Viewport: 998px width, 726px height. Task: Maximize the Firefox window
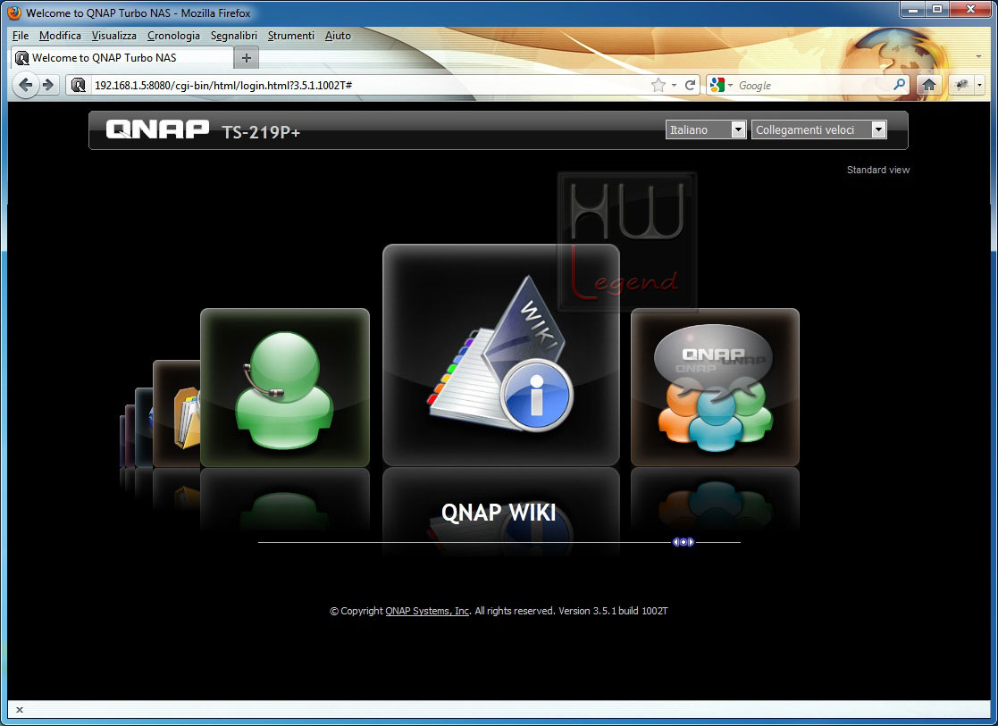click(x=937, y=10)
